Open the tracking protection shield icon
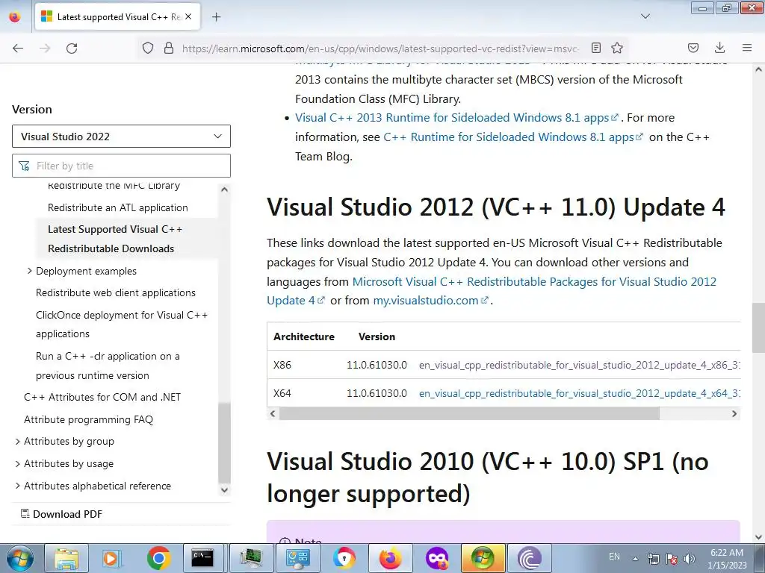 [x=147, y=48]
